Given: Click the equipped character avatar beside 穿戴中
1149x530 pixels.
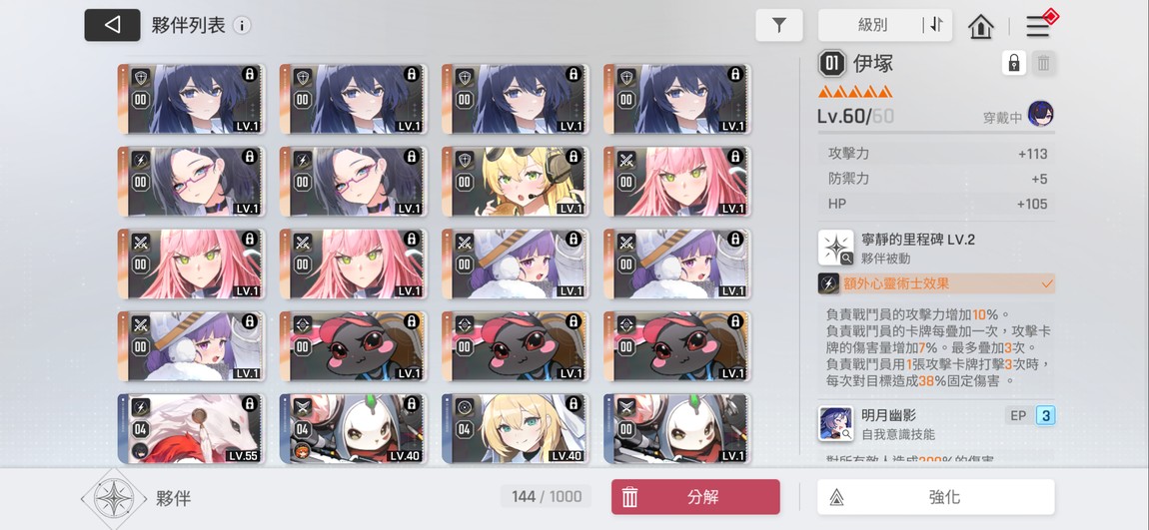Looking at the screenshot, I should (x=1040, y=114).
